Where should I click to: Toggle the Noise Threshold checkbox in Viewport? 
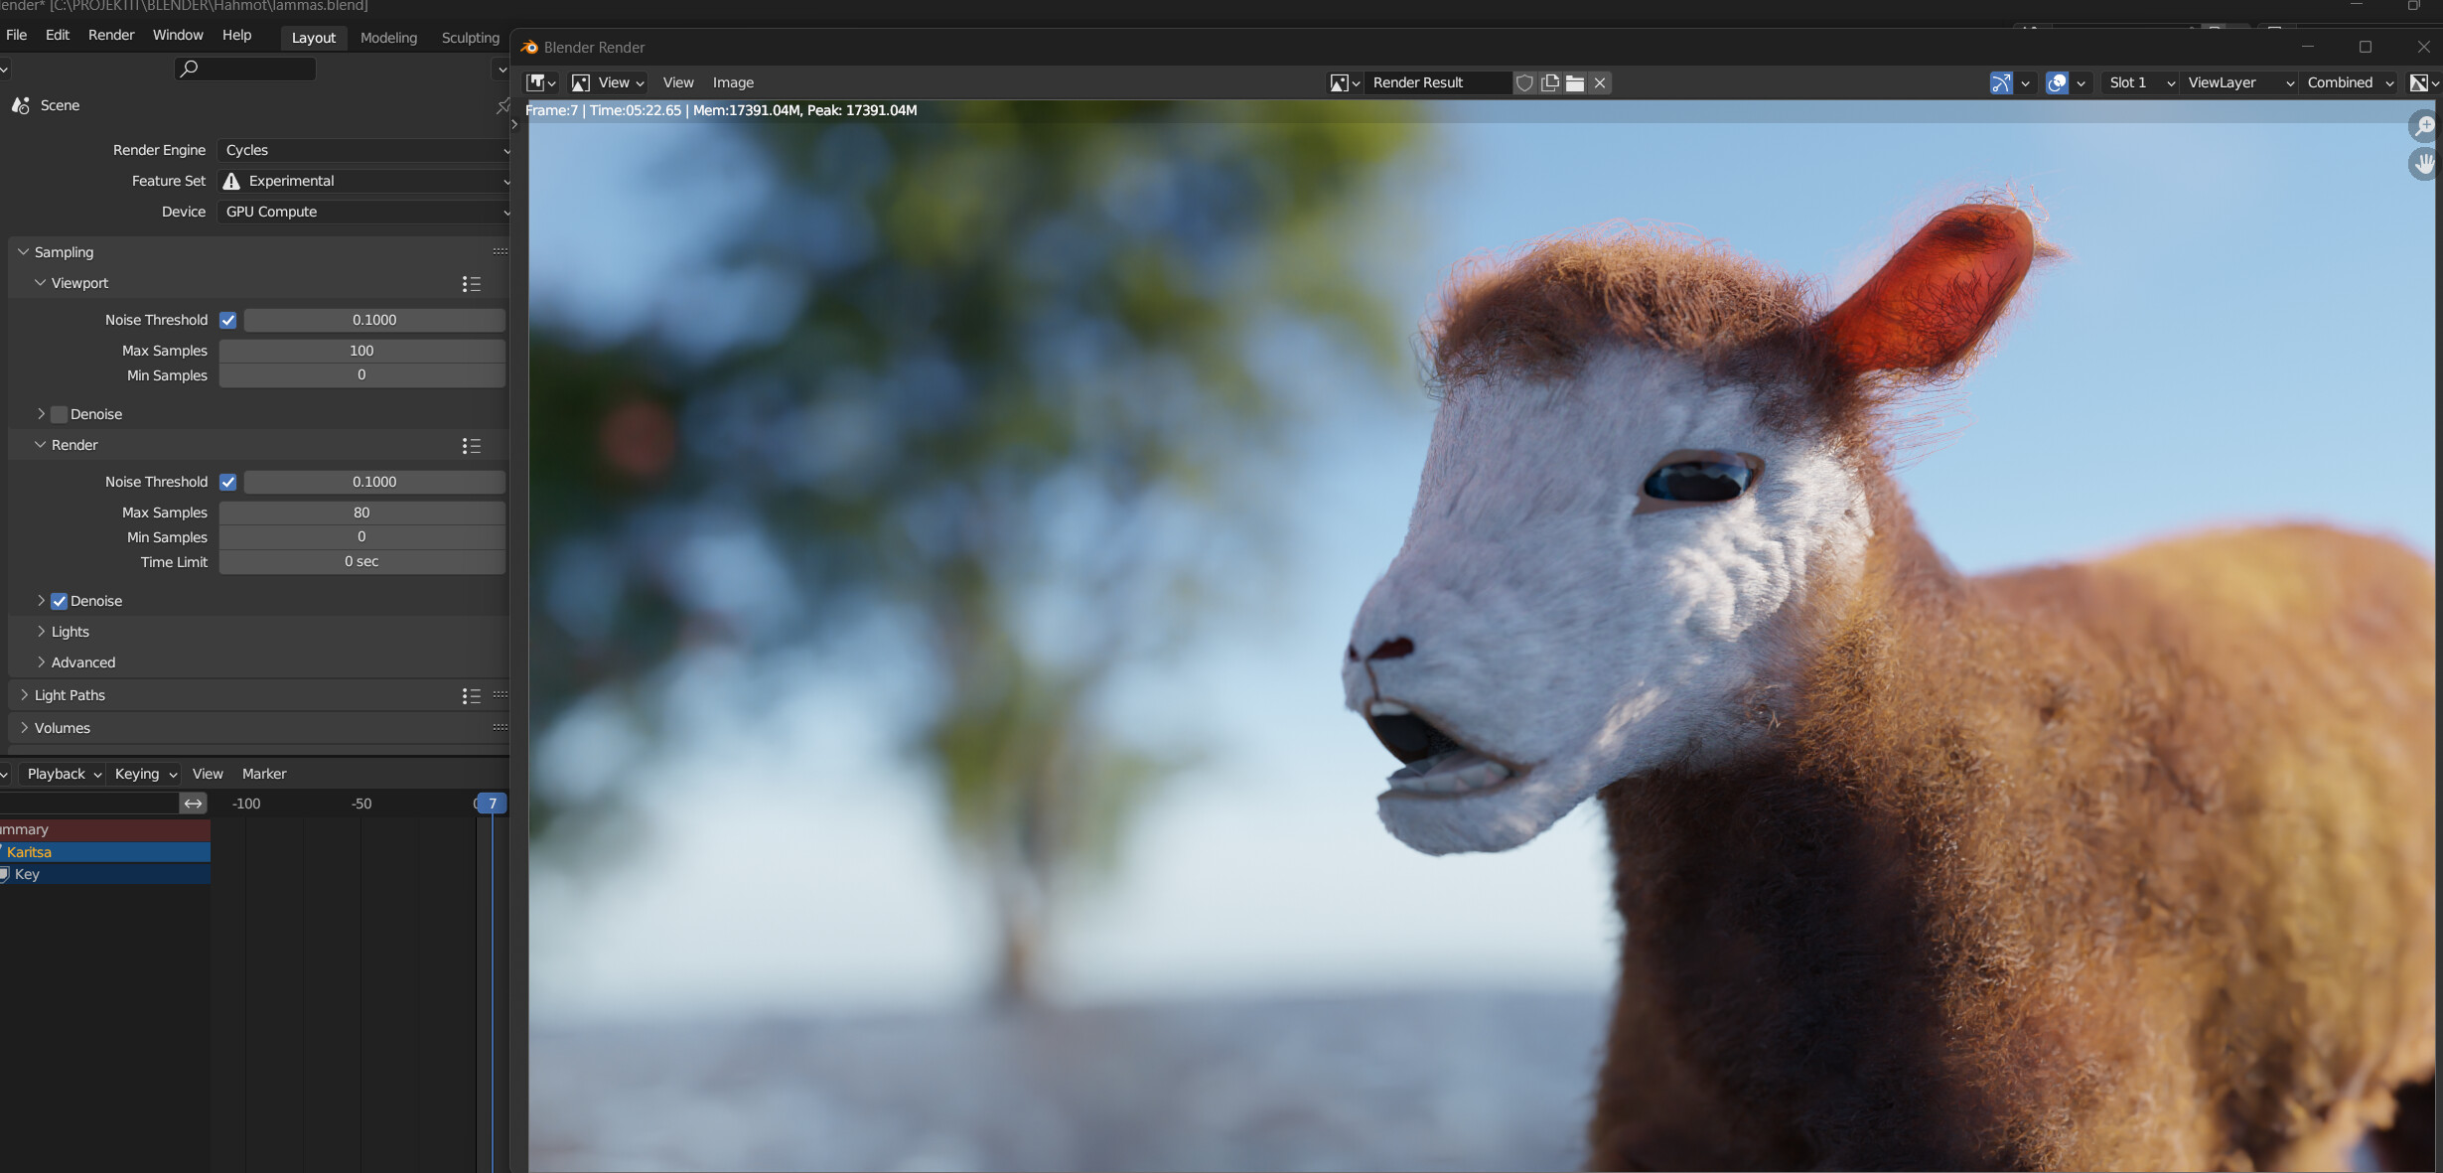229,320
